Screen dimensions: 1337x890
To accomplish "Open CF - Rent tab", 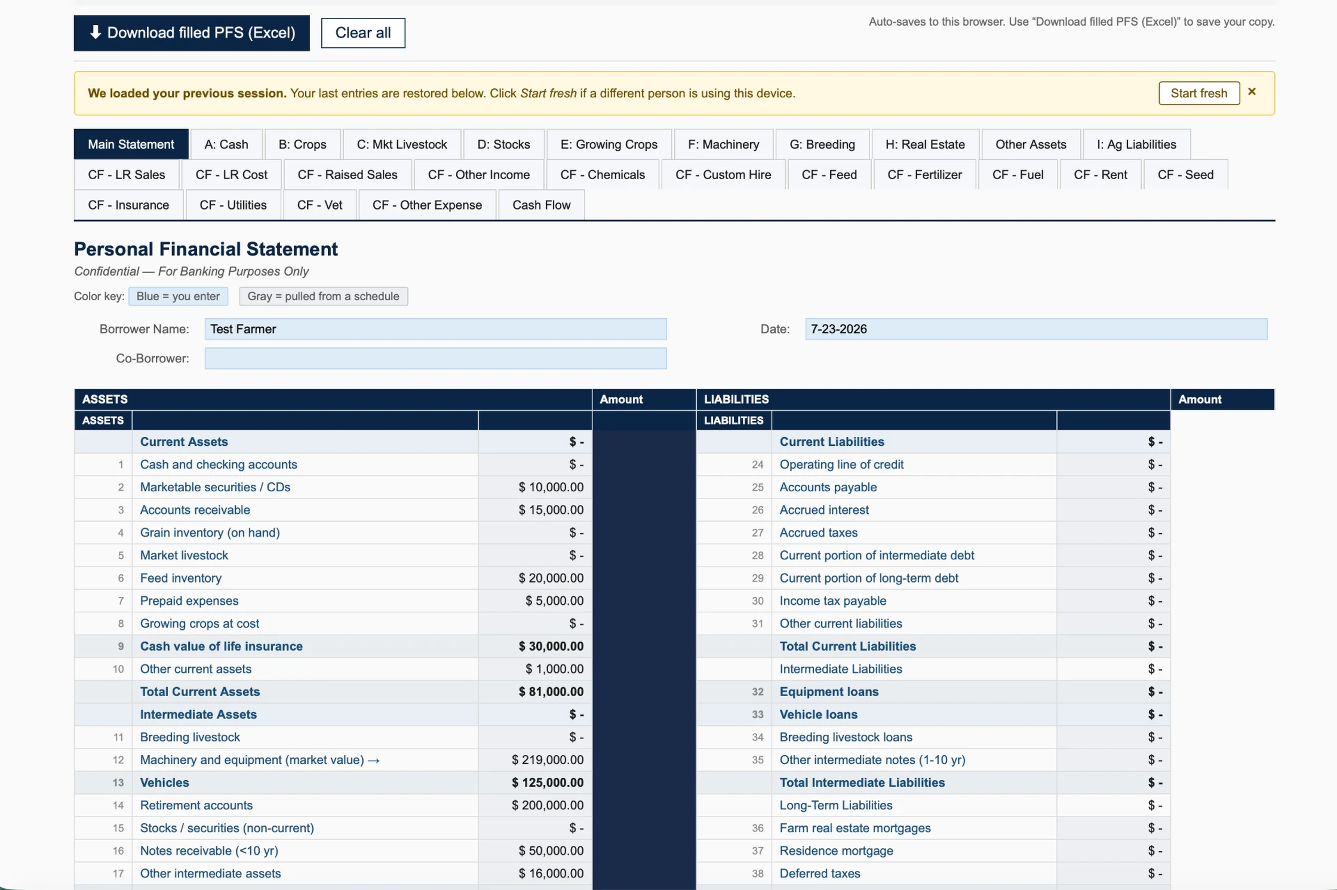I will coord(1100,174).
